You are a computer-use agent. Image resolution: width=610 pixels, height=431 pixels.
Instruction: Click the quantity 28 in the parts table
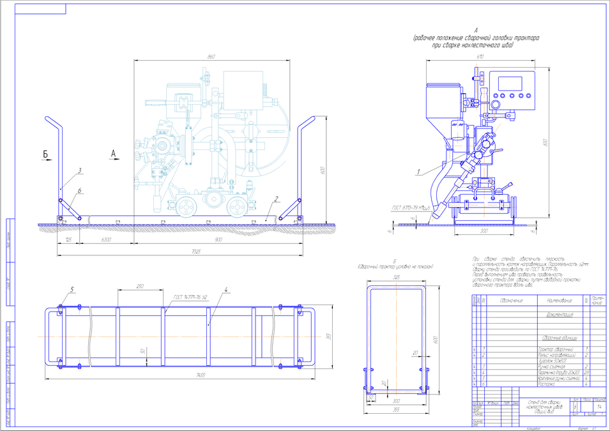[x=586, y=373]
